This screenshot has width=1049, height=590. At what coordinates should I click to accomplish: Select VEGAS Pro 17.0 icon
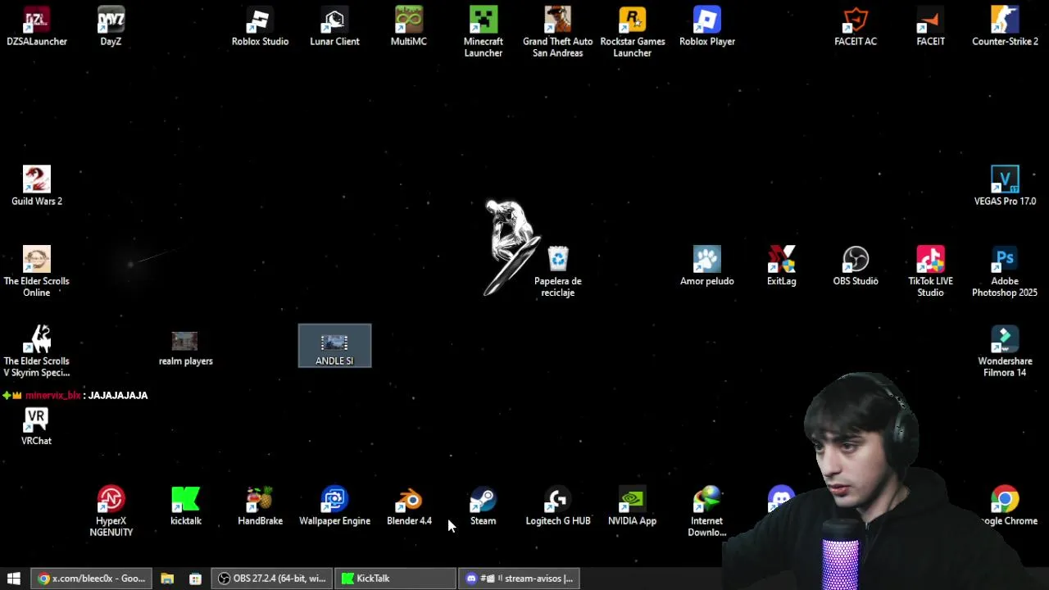pyautogui.click(x=1005, y=186)
